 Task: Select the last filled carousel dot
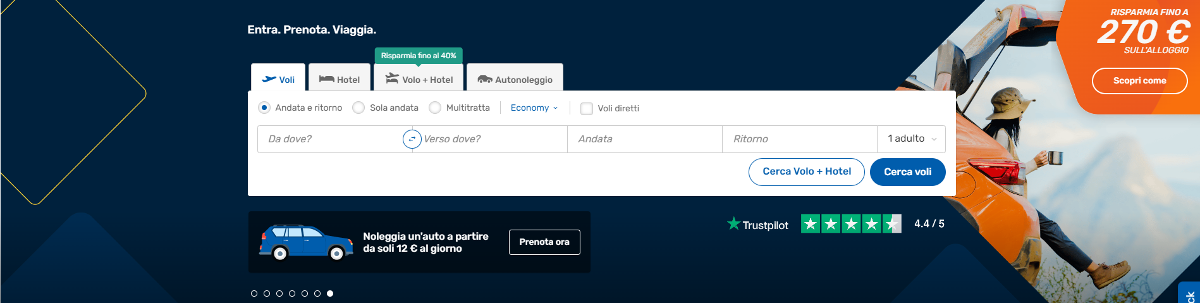click(330, 294)
